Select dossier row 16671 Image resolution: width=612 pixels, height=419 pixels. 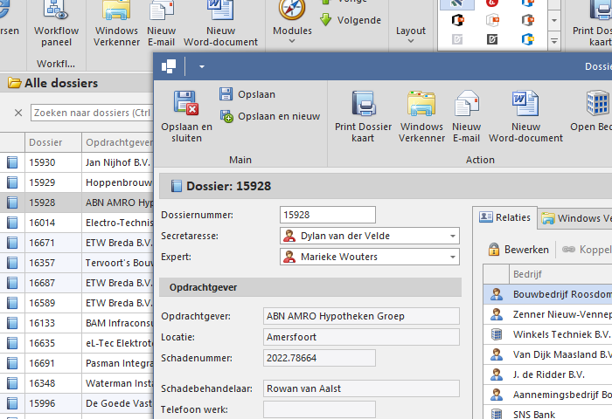[x=77, y=244]
